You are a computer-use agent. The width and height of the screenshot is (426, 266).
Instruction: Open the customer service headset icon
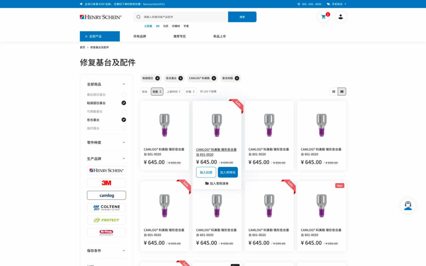click(x=408, y=205)
